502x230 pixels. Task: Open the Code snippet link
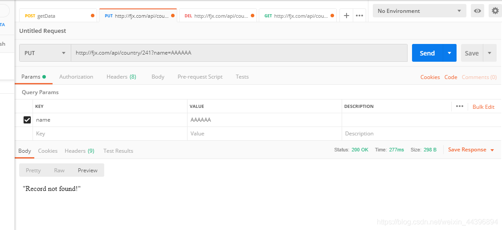[451, 77]
